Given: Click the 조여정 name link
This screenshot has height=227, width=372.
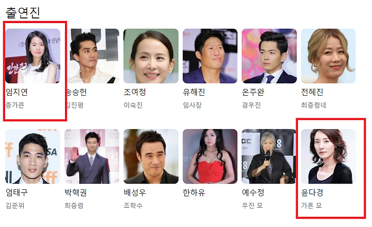Looking at the screenshot, I should tap(135, 92).
